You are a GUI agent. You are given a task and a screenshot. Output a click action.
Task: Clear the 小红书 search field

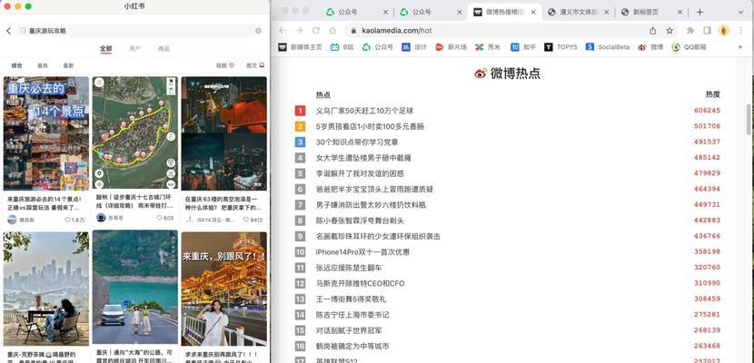pos(258,31)
